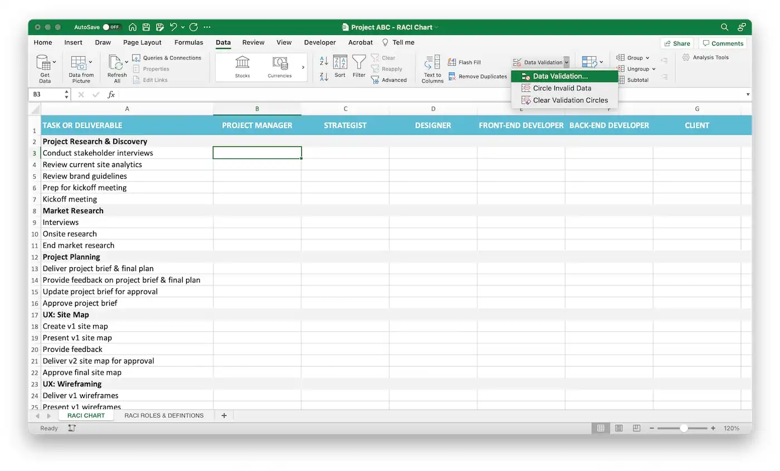780x471 pixels.
Task: Click the Redo circular arrow icon
Action: point(194,27)
